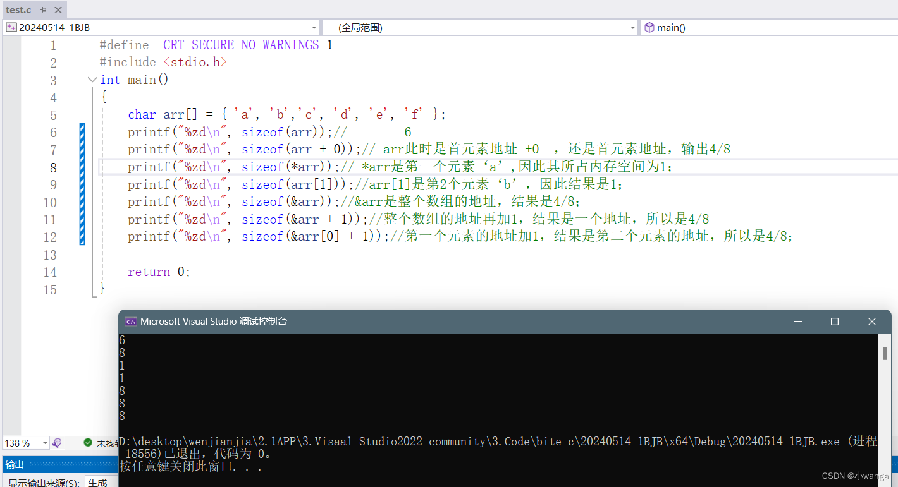Click the code cleanup brush icon

[58, 443]
